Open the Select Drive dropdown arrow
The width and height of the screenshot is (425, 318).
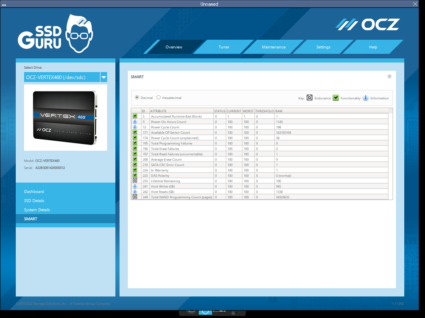pyautogui.click(x=103, y=77)
